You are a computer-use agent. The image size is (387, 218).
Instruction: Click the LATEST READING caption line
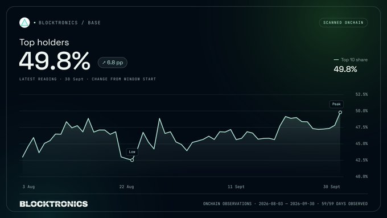(x=88, y=79)
